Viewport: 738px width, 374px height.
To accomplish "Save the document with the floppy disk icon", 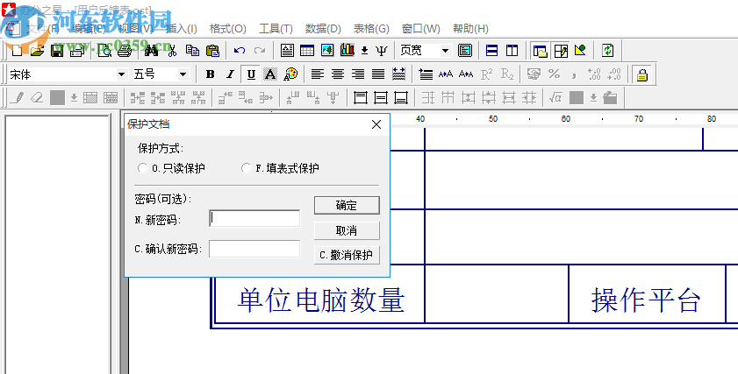I will (57, 50).
